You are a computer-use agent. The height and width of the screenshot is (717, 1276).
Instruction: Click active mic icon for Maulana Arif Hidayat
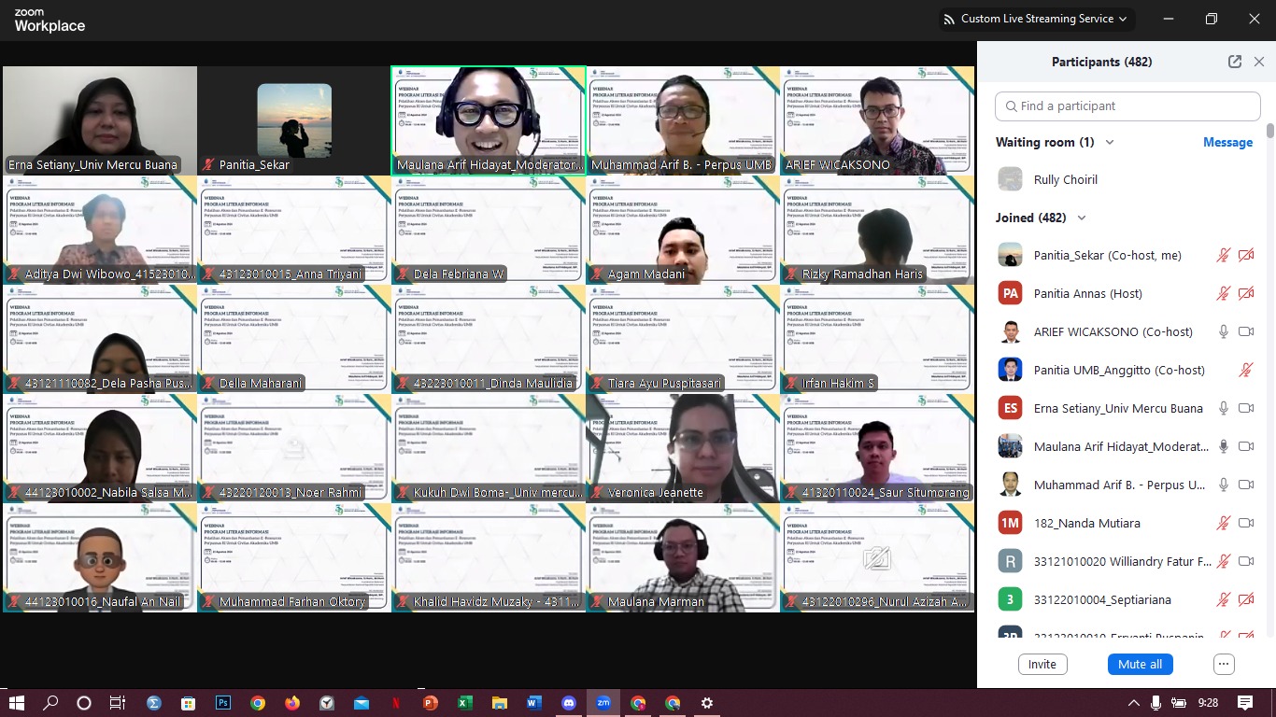tap(1223, 446)
